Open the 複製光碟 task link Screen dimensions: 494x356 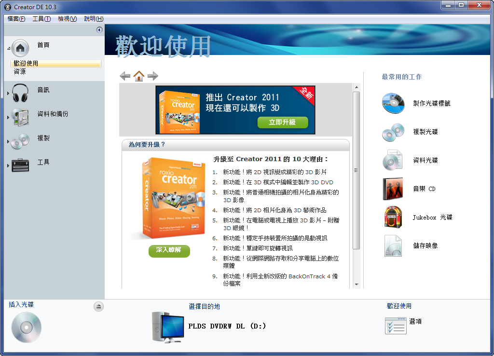pos(425,132)
